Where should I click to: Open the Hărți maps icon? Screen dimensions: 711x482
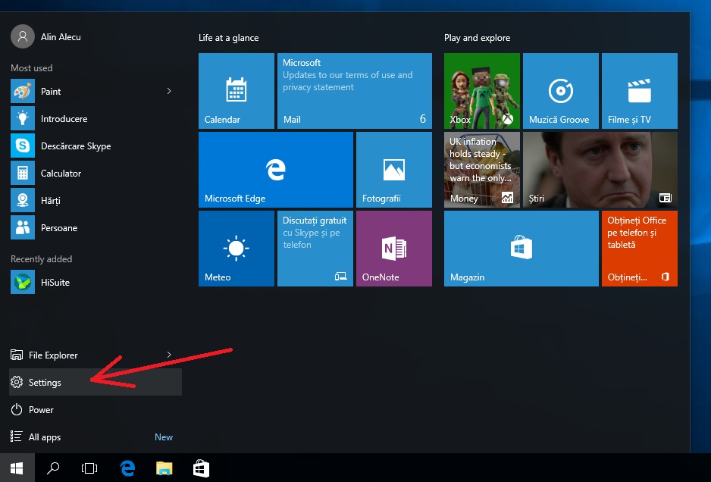coord(23,200)
